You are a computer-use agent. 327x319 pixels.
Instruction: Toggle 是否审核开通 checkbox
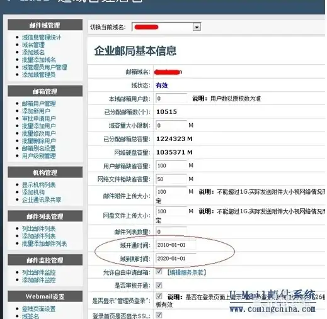pyautogui.click(x=159, y=285)
